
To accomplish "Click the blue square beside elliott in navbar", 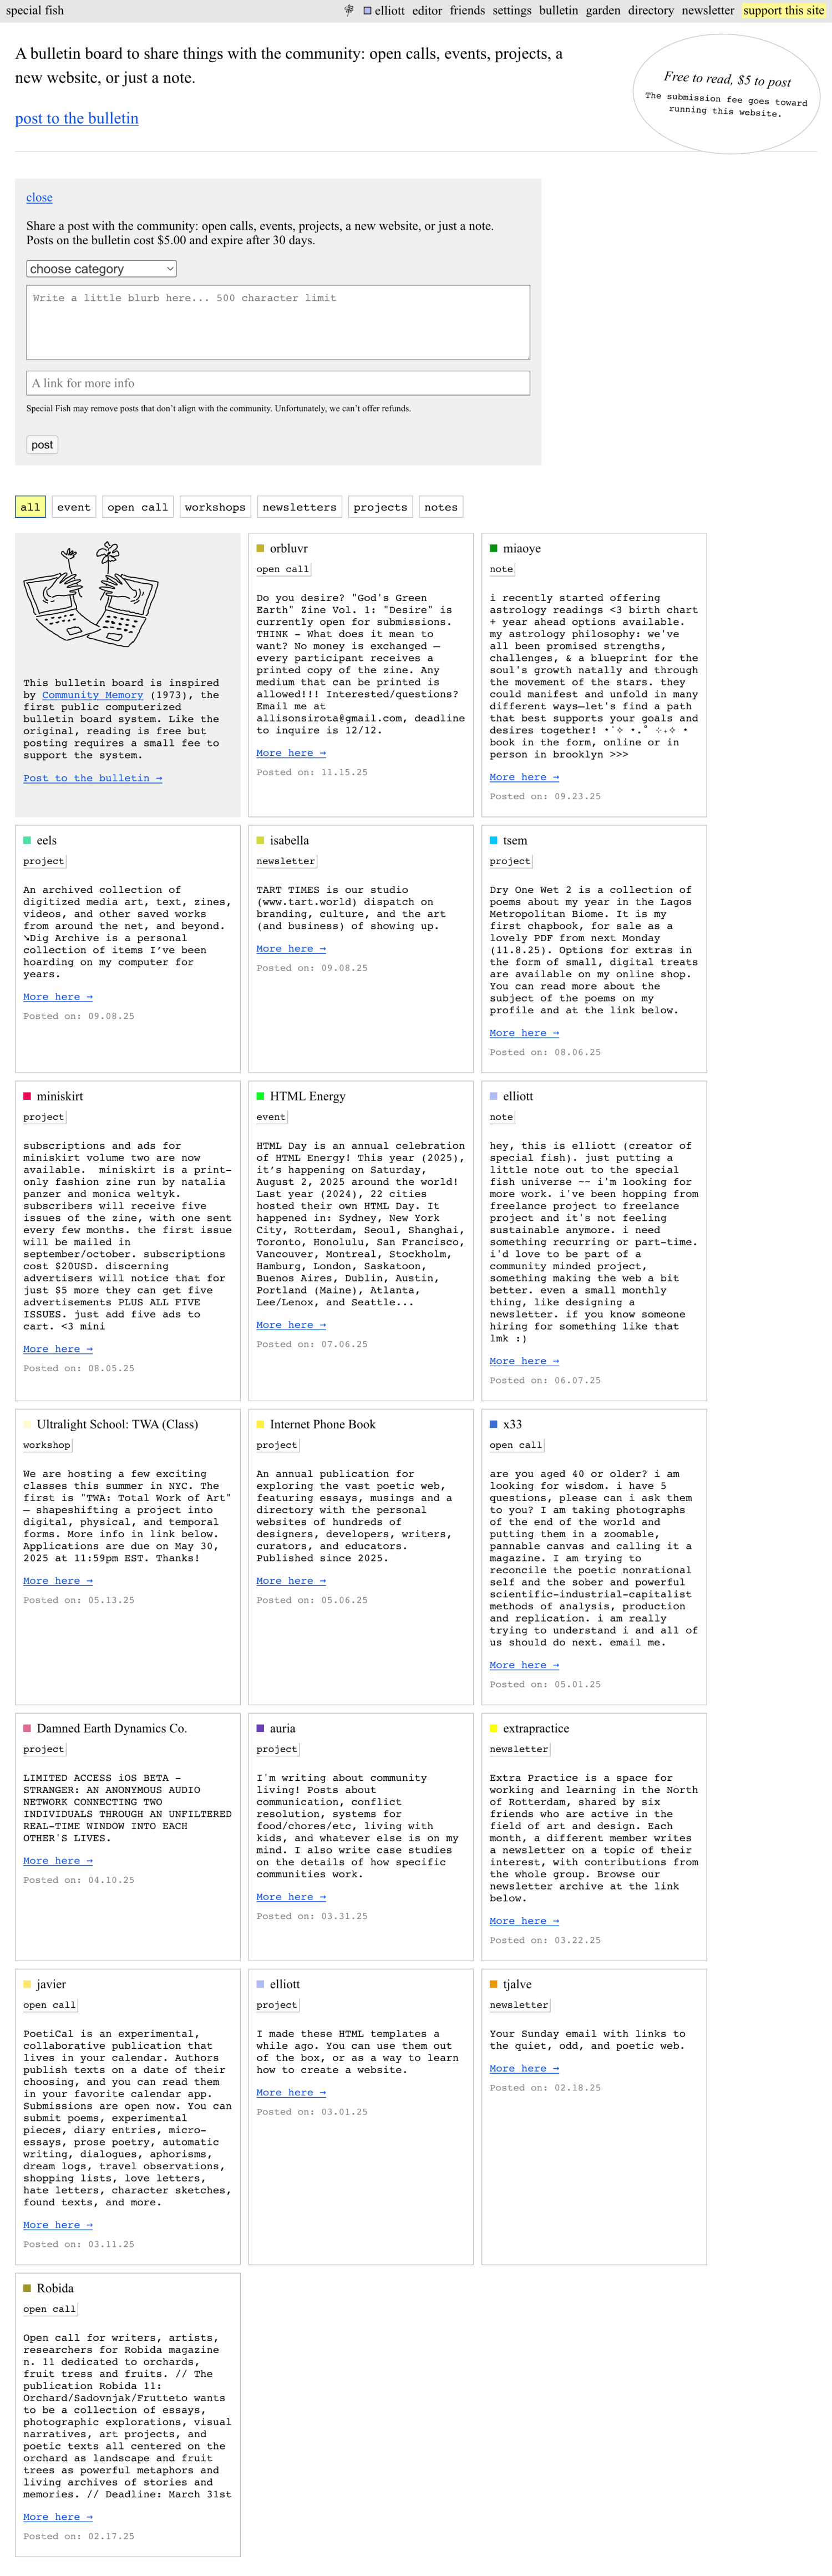I will pyautogui.click(x=367, y=11).
